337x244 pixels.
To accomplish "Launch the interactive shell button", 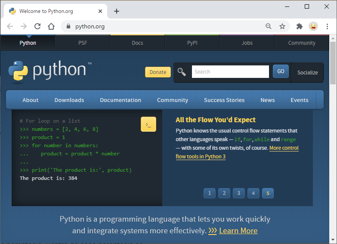I will click(148, 124).
